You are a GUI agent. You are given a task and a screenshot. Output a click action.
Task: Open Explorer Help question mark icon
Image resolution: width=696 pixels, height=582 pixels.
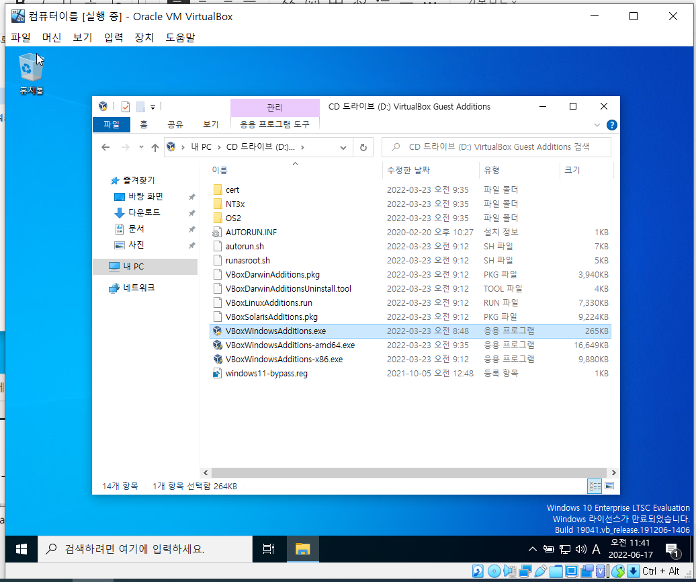tap(611, 125)
